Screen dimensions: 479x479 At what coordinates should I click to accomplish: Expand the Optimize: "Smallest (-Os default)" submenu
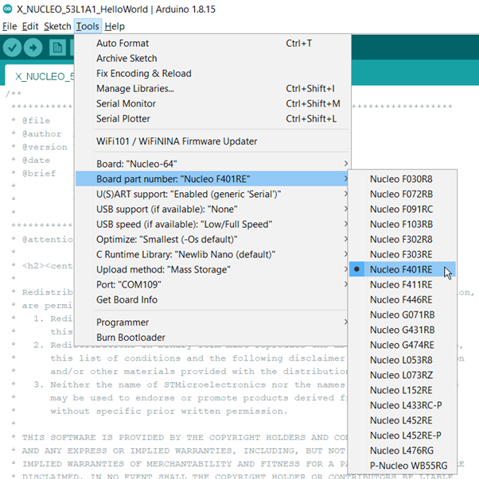[x=212, y=239]
